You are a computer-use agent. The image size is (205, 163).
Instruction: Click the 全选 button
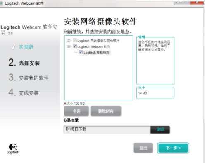pyautogui.click(x=76, y=111)
